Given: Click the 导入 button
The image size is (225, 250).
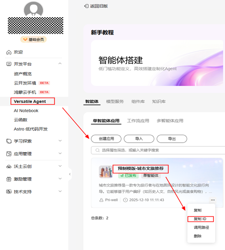Looking at the screenshot, I should tap(139, 139).
